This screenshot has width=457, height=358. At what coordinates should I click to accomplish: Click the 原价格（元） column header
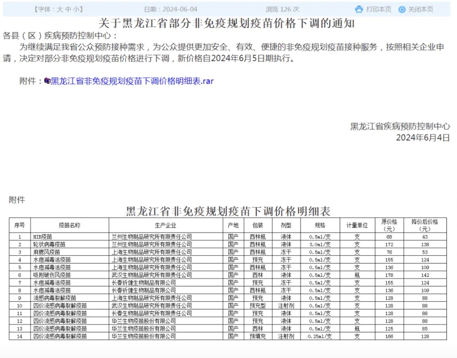[389, 225]
